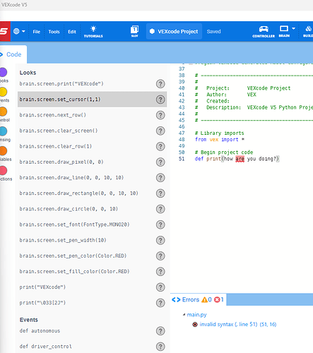Select brain.screen.print("VEXcode") command
This screenshot has width=313, height=353.
pyautogui.click(x=61, y=83)
